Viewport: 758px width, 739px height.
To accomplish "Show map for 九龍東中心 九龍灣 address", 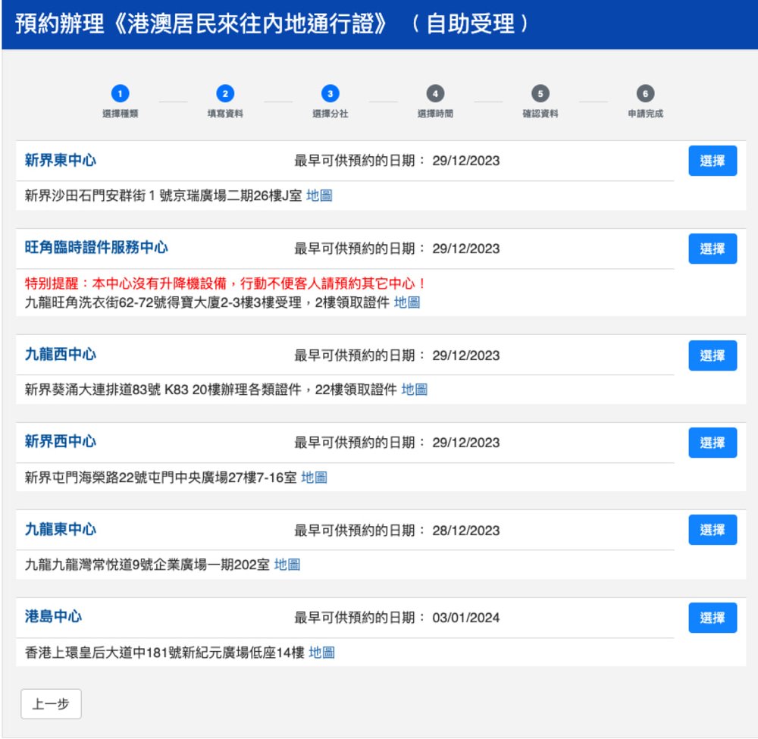I will [x=287, y=565].
